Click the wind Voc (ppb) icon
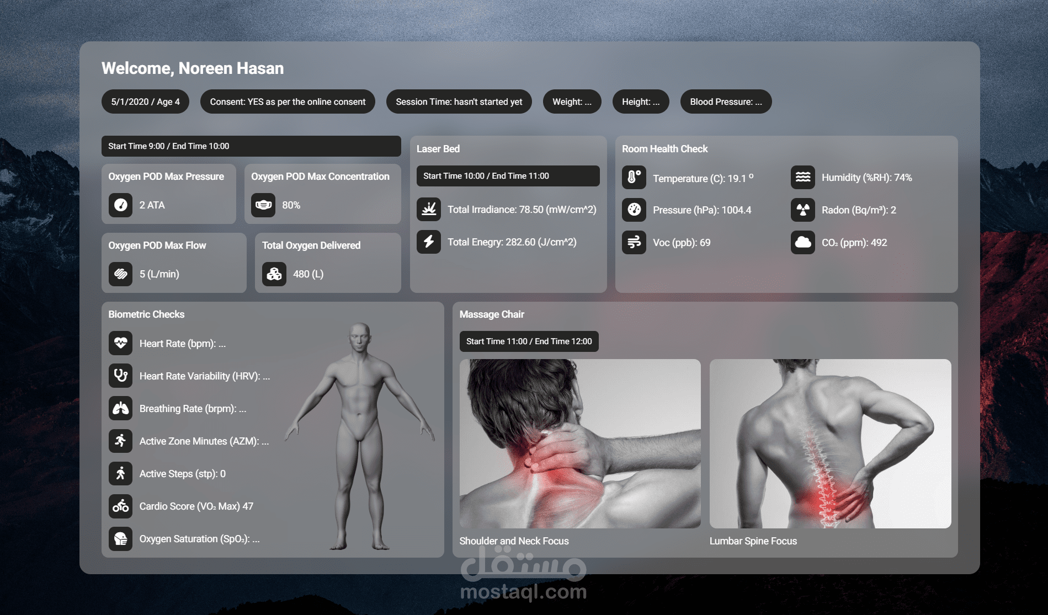The width and height of the screenshot is (1048, 615). (634, 243)
